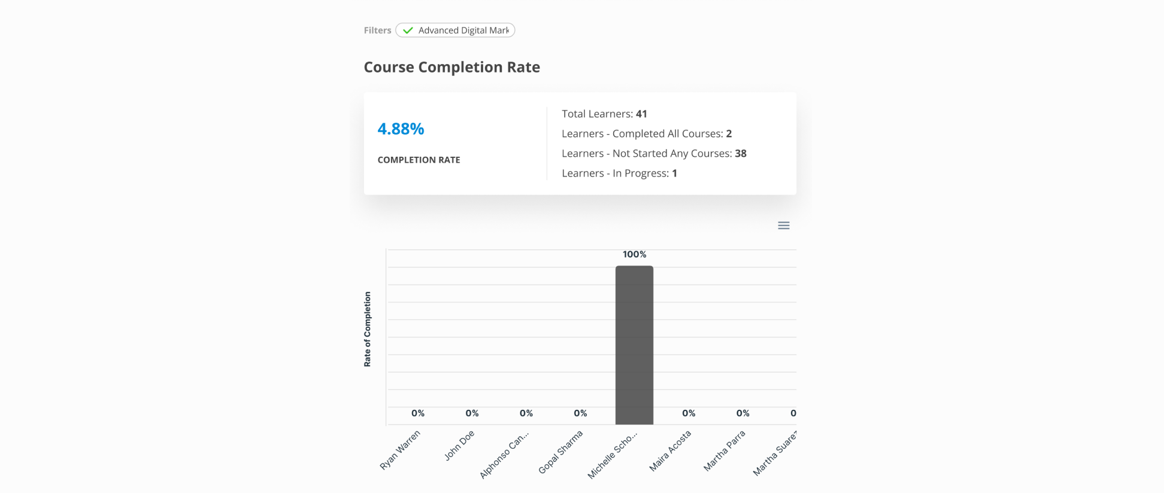Click the Alphonso Can... axis label

point(504,455)
